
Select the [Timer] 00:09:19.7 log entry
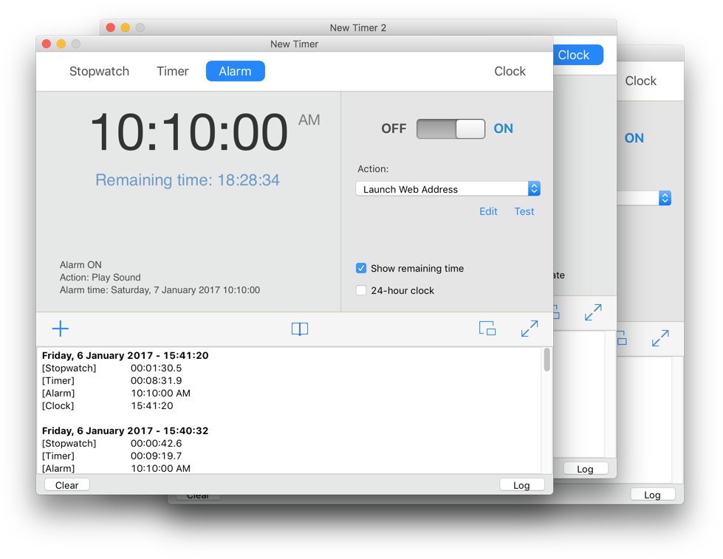tap(112, 456)
